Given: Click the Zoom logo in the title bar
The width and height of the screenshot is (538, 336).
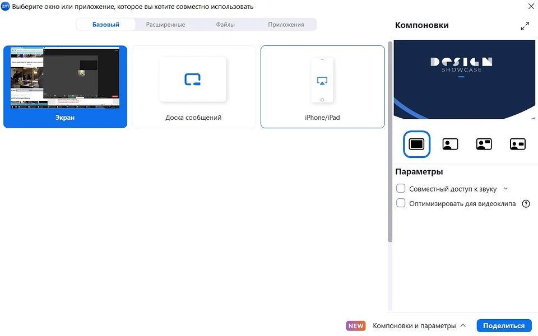Looking at the screenshot, I should pos(6,7).
